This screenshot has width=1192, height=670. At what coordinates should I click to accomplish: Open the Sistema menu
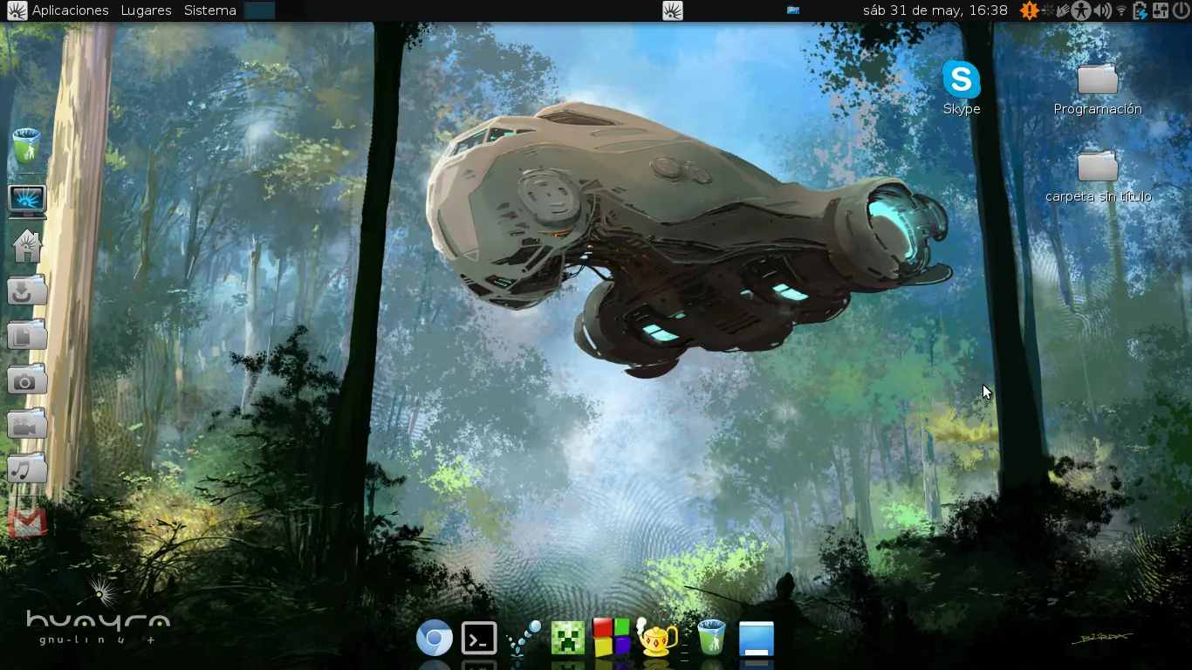click(210, 10)
